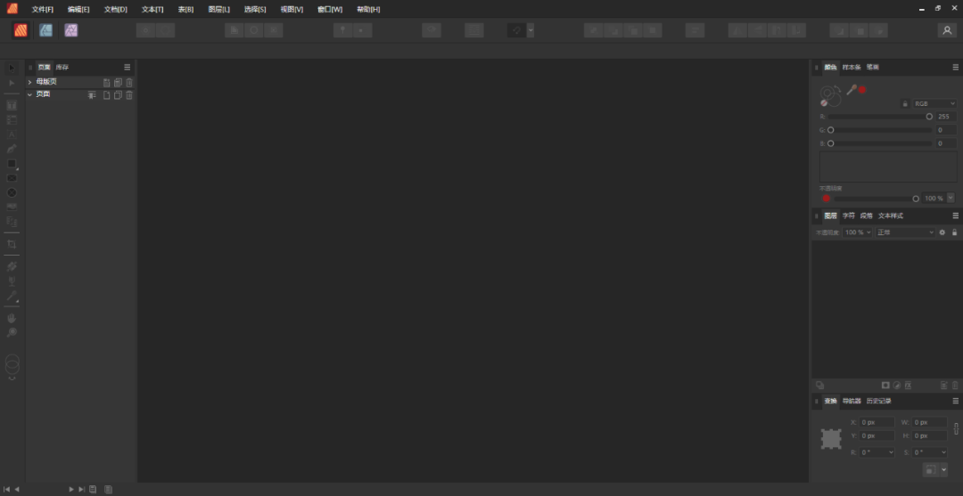
Task: Open the RGB color model dropdown
Action: (x=933, y=104)
